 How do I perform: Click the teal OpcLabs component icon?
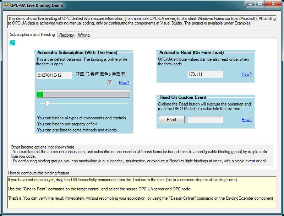12,42
